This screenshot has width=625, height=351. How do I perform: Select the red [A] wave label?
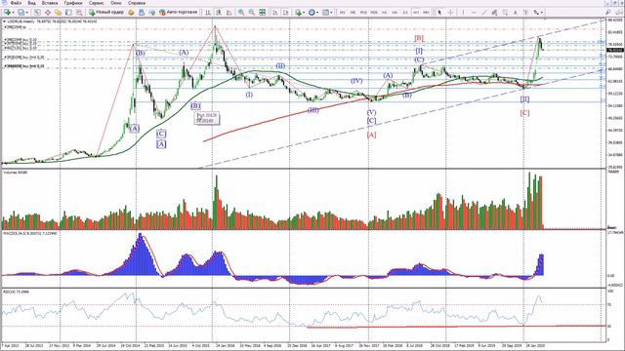[371, 135]
